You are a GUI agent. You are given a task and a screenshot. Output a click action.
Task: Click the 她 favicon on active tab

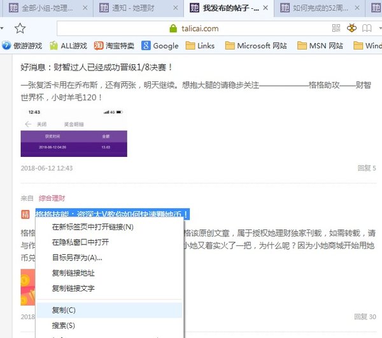pyautogui.click(x=194, y=8)
